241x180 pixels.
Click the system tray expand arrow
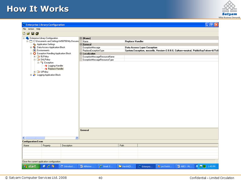click(197, 166)
